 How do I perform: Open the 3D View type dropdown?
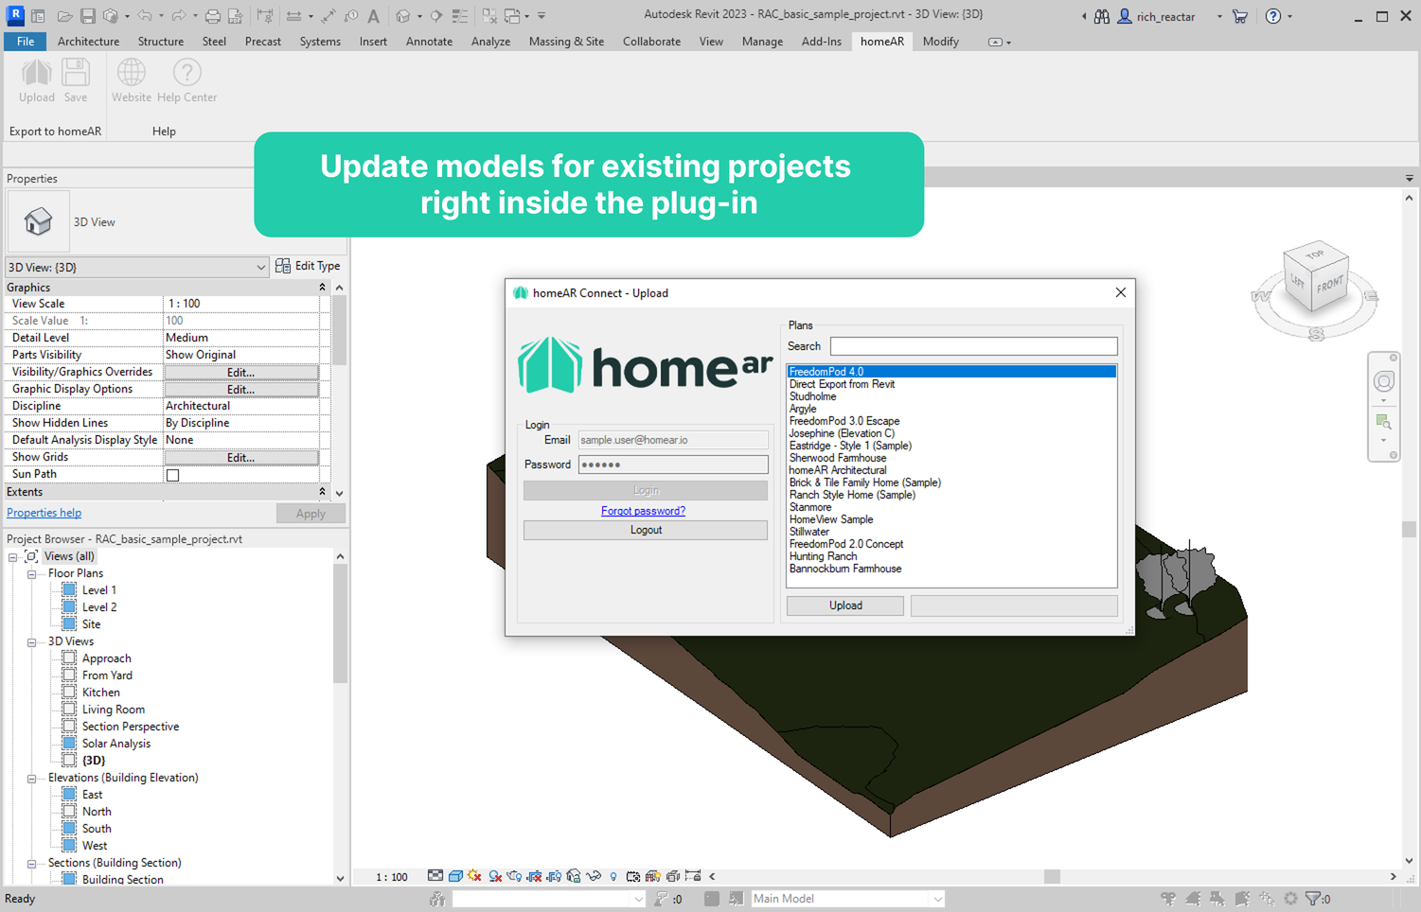pyautogui.click(x=260, y=268)
